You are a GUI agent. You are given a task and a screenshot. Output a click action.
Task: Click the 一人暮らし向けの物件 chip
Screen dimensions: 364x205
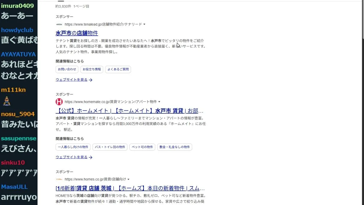(x=73, y=147)
